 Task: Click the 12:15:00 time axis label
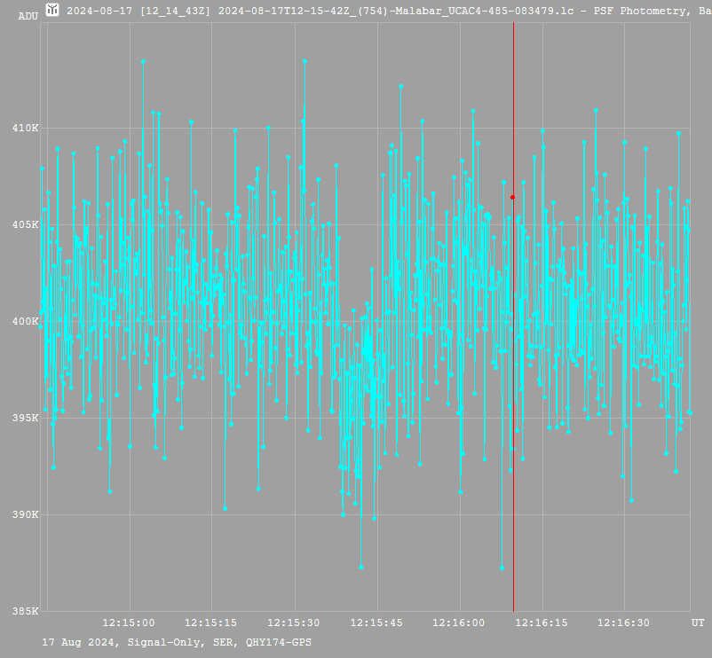click(129, 623)
